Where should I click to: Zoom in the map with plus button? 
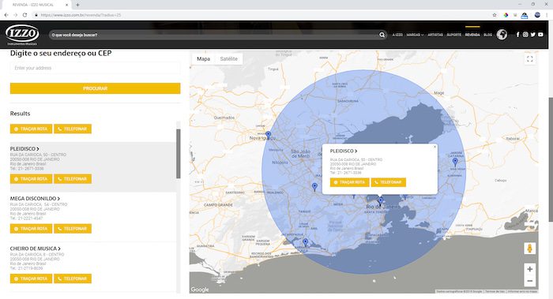pos(529,269)
